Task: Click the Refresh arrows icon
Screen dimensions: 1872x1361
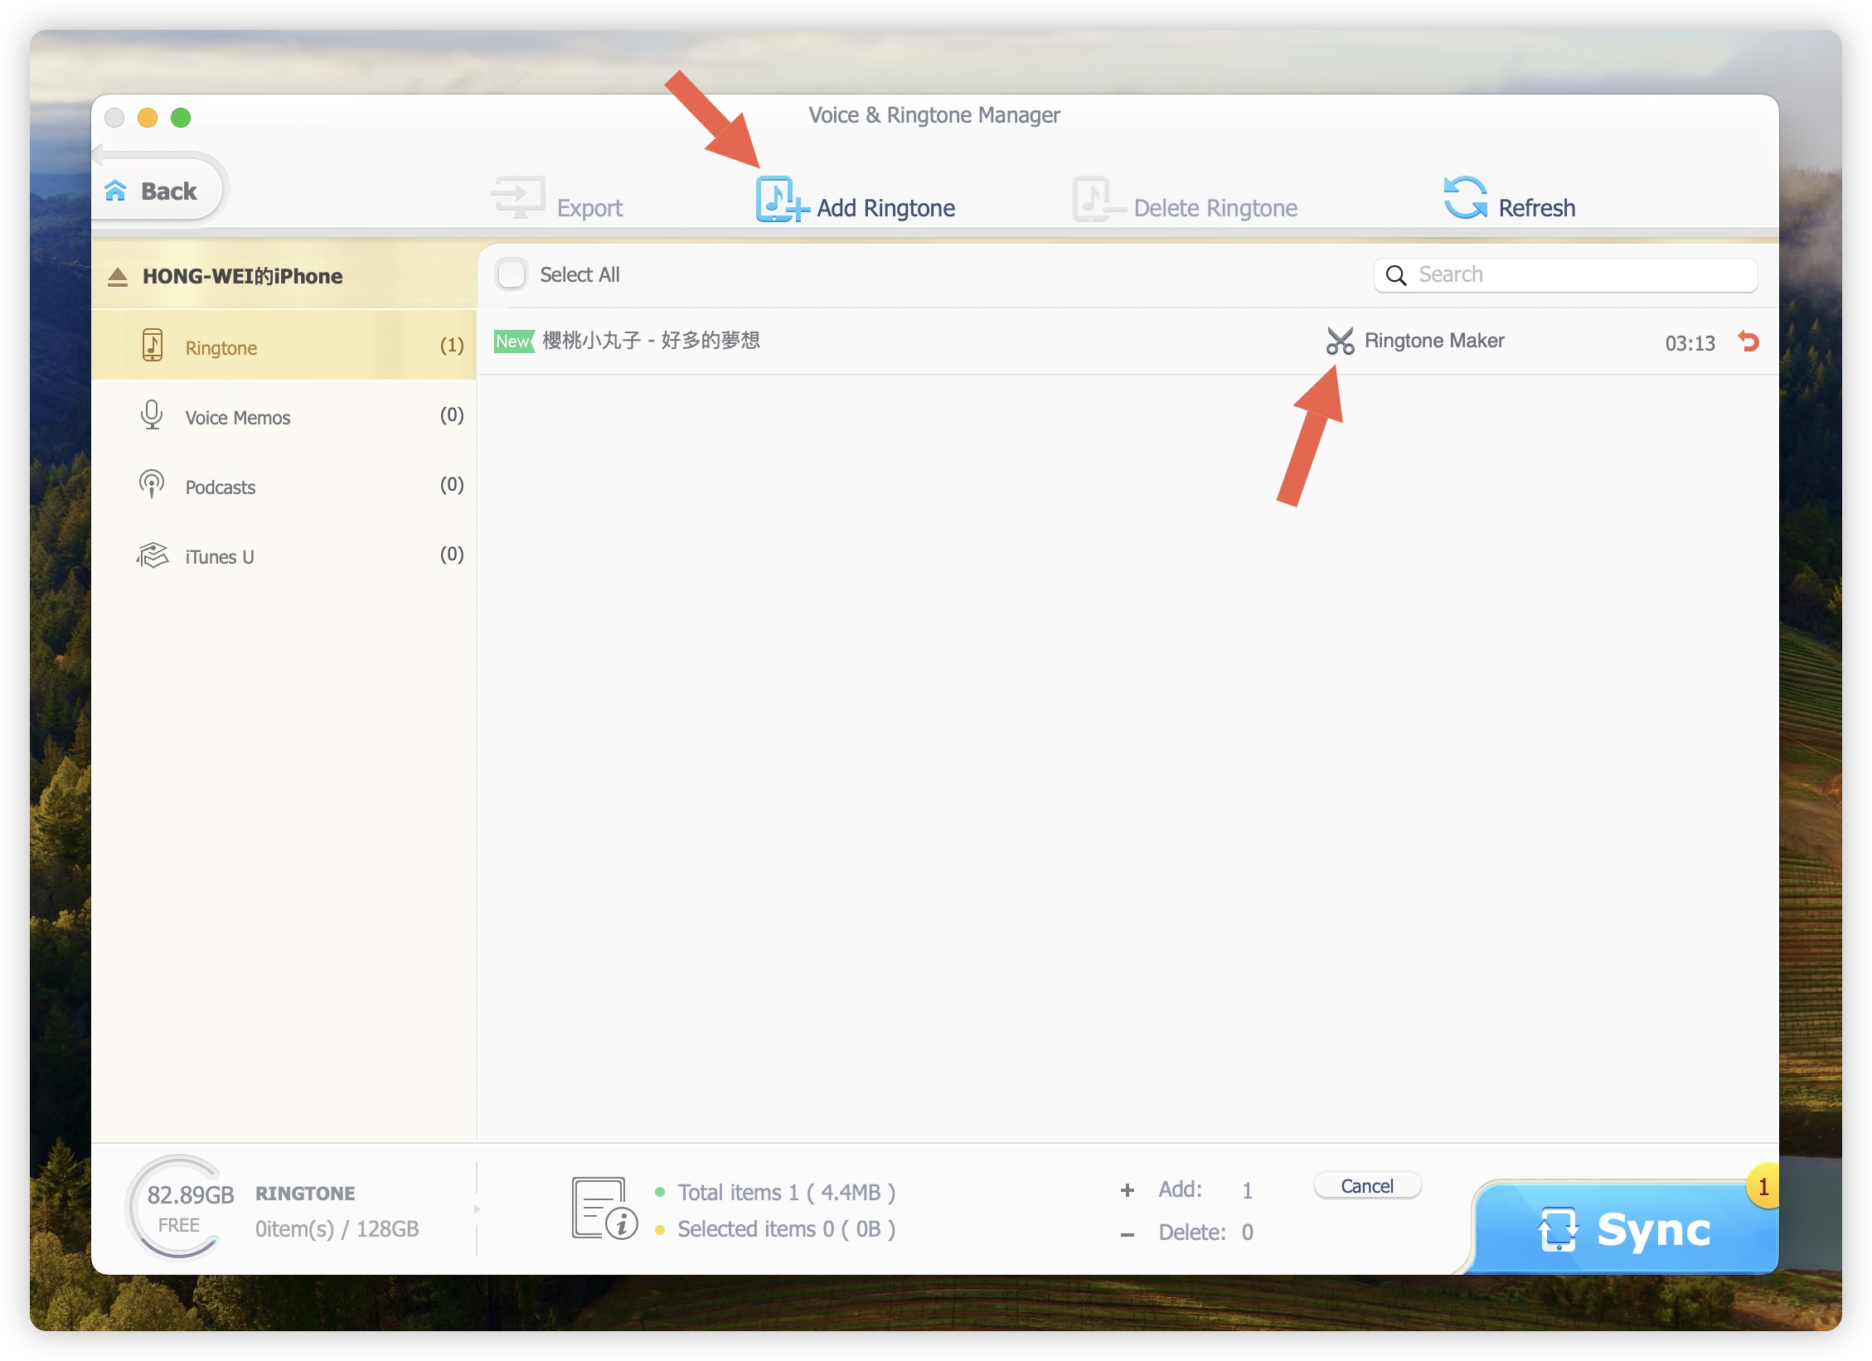Action: pos(1464,198)
